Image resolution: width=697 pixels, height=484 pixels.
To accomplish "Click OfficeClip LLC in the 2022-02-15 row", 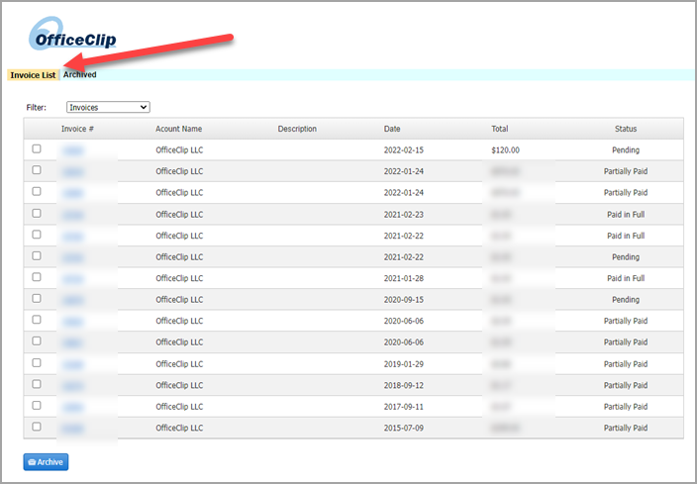I will coord(179,150).
